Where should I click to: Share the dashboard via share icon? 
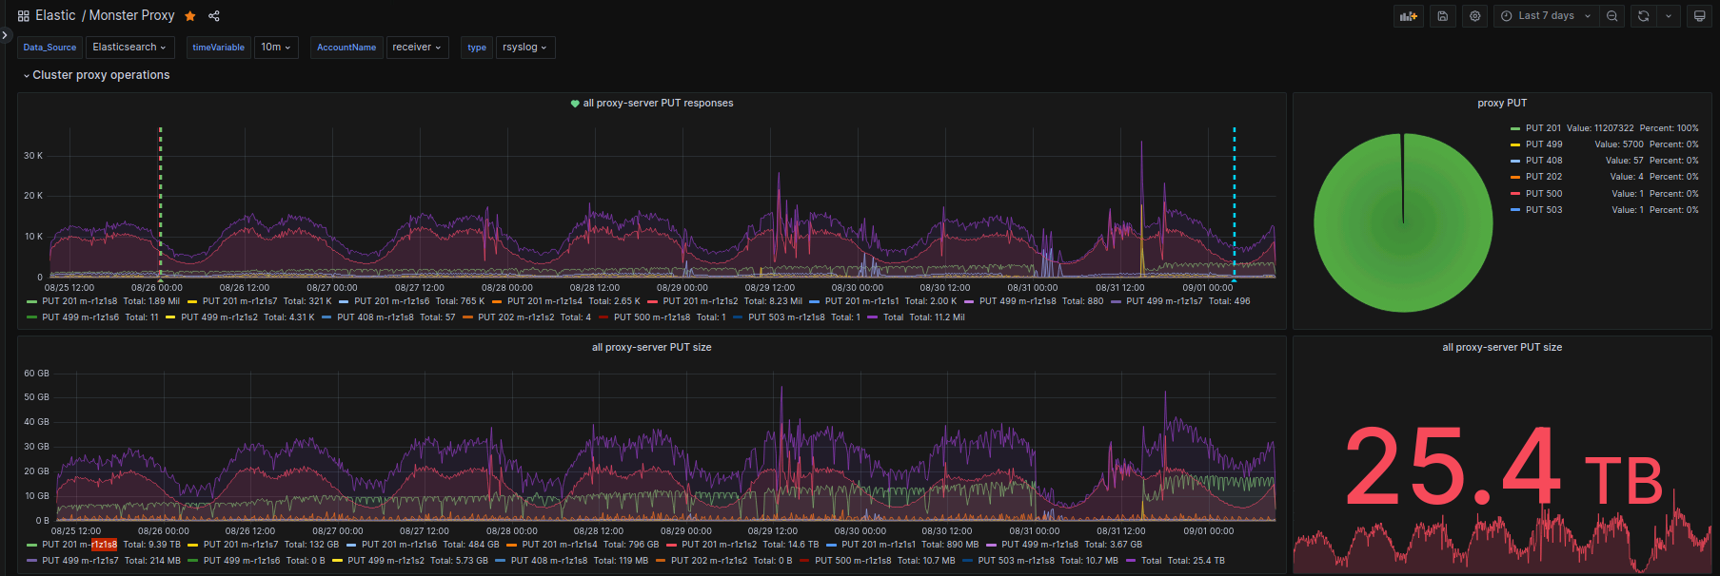[x=214, y=16]
